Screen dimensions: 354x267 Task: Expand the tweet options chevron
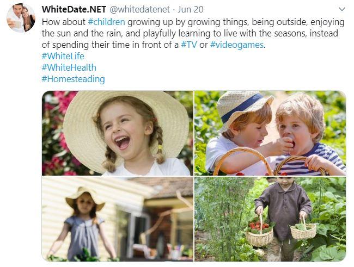pyautogui.click(x=342, y=9)
